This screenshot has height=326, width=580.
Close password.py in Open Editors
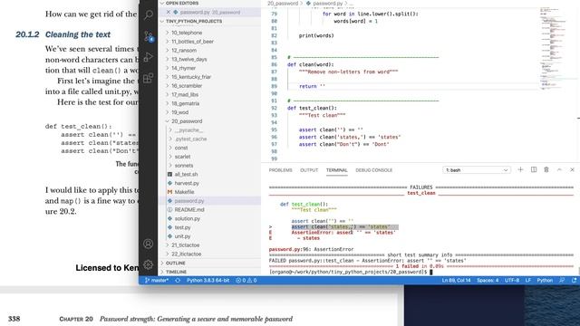[x=169, y=12]
